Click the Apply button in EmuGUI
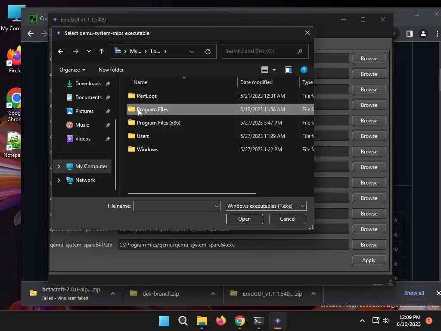Image resolution: width=441 pixels, height=331 pixels. tap(369, 260)
